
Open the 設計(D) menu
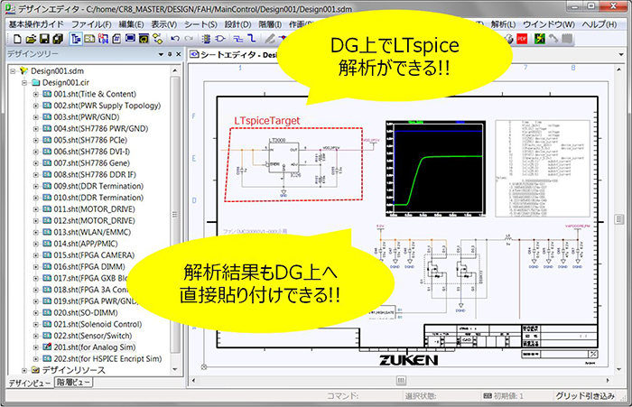click(237, 24)
